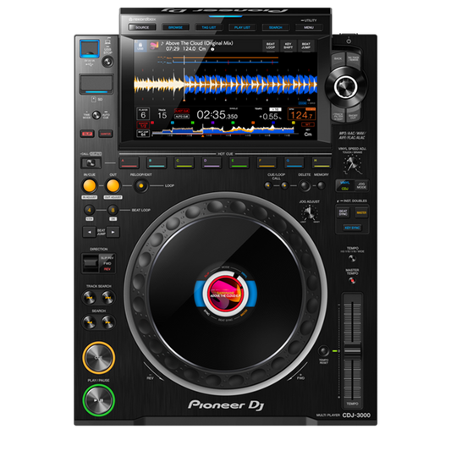Toggle the MASTER TEMPO button

[352, 280]
